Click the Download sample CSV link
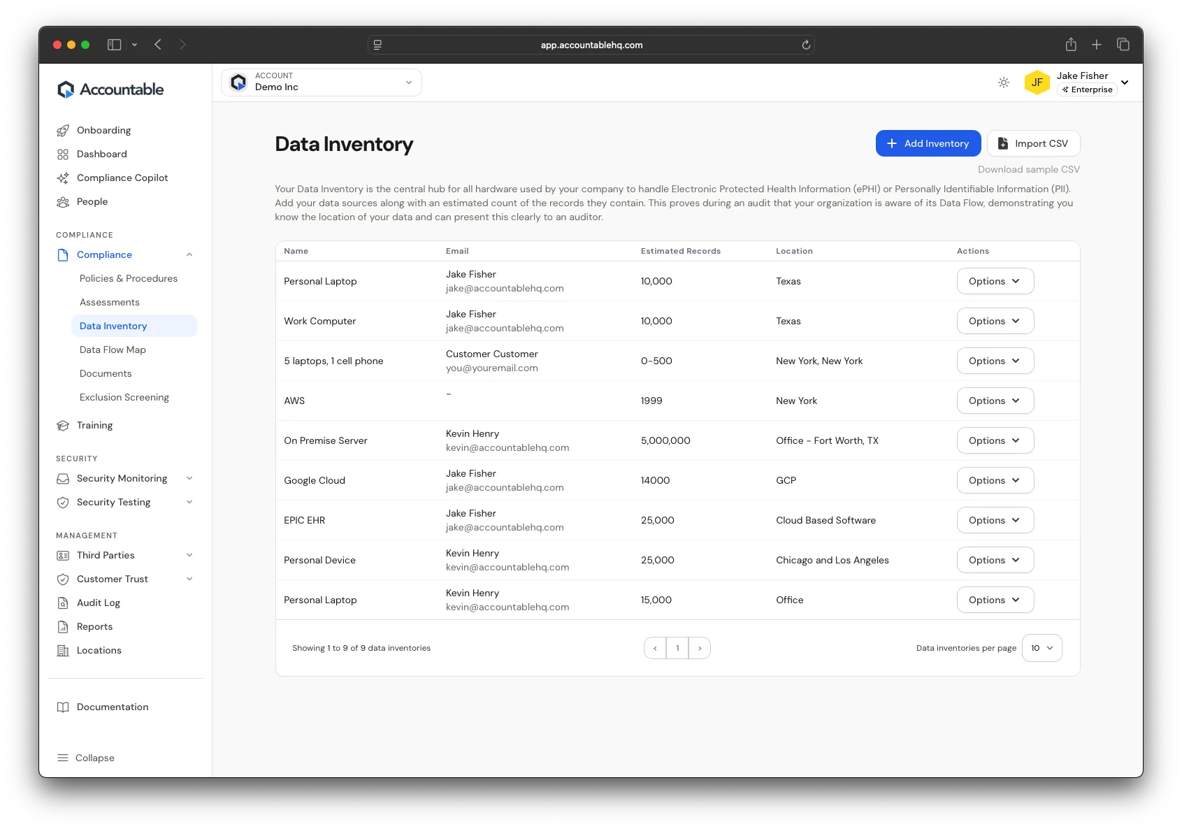 point(1028,169)
